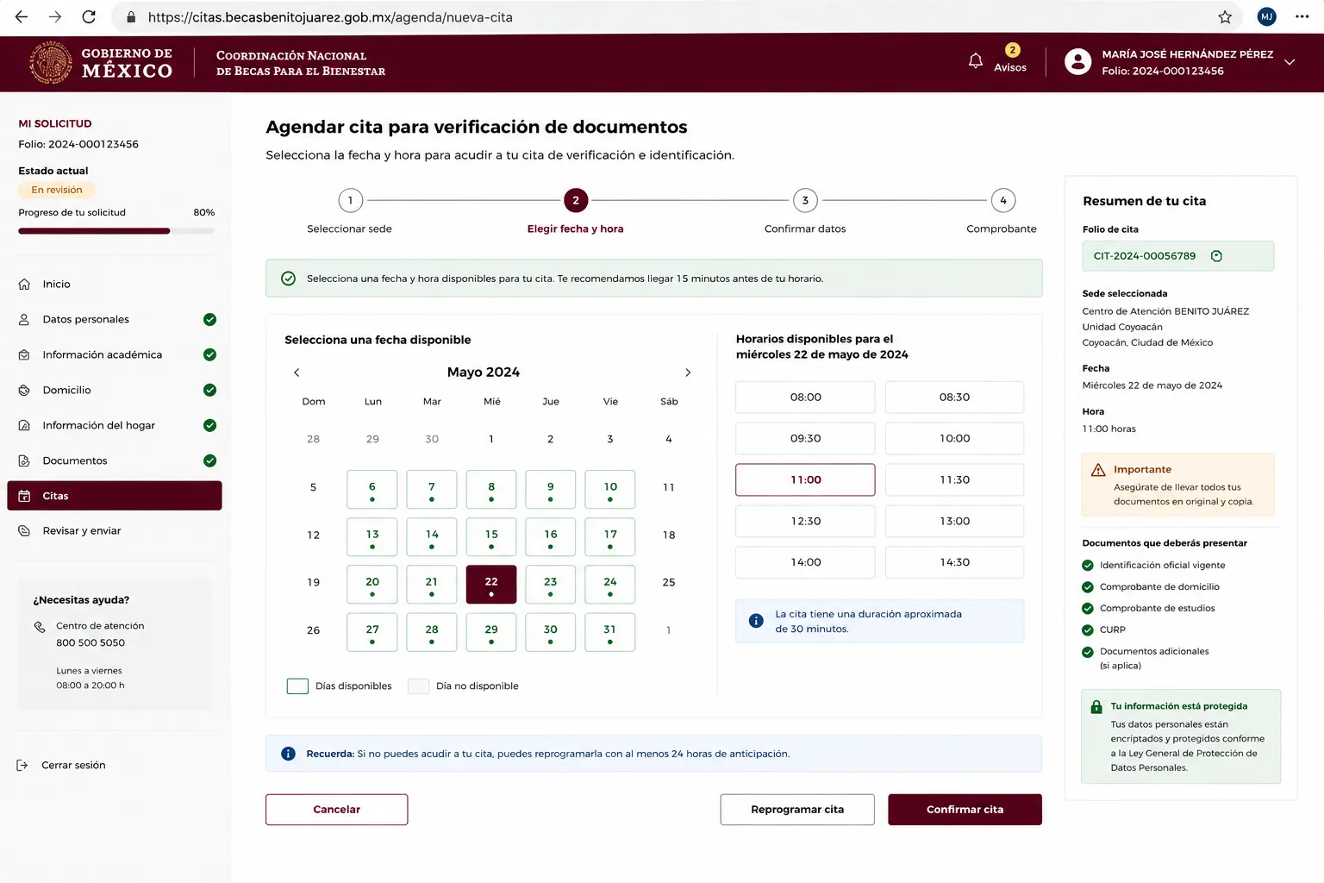Open the Avisos notifications bell
Image resolution: width=1324 pixels, height=883 pixels.
976,60
